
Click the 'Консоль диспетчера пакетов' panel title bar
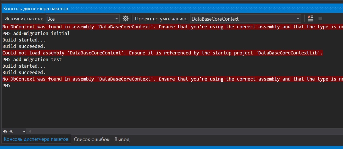[x=36, y=9]
